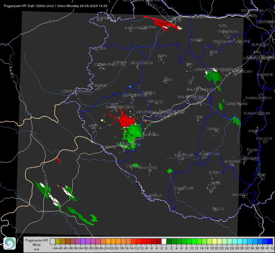The width and height of the screenshot is (275, 253).
Task: Click the KOMLÓ city label
Action: (215, 173)
